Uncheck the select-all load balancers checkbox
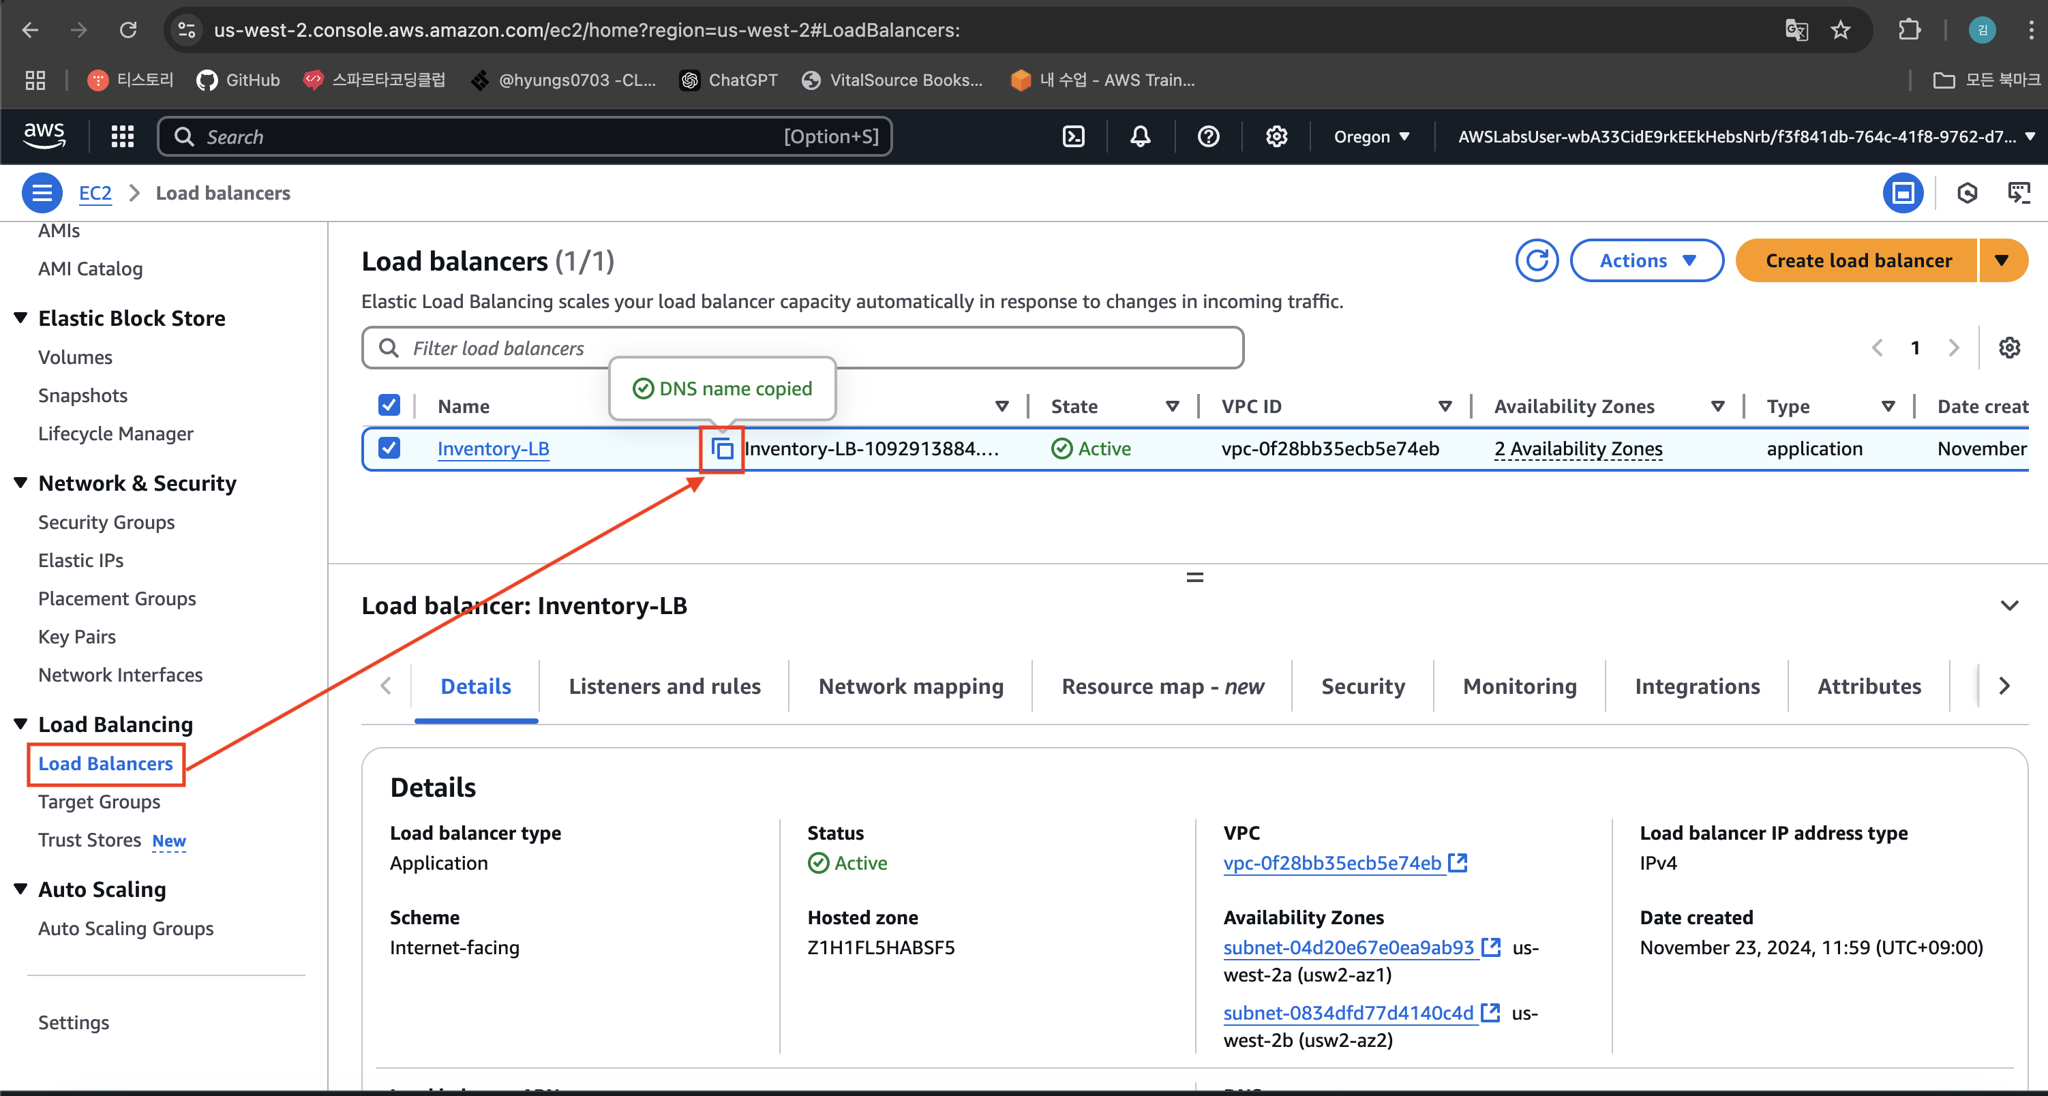The image size is (2048, 1096). pyautogui.click(x=389, y=406)
